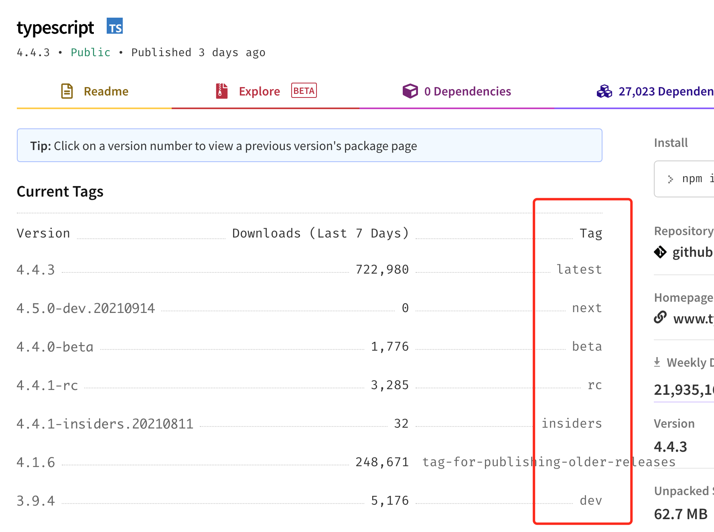Click the TypeScript TS badge icon
The image size is (714, 532).
pos(115,26)
